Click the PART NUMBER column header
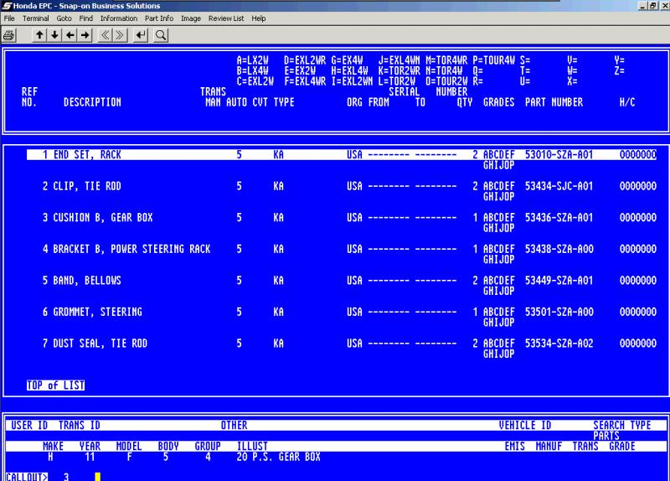The height and width of the screenshot is (481, 670). tap(554, 102)
